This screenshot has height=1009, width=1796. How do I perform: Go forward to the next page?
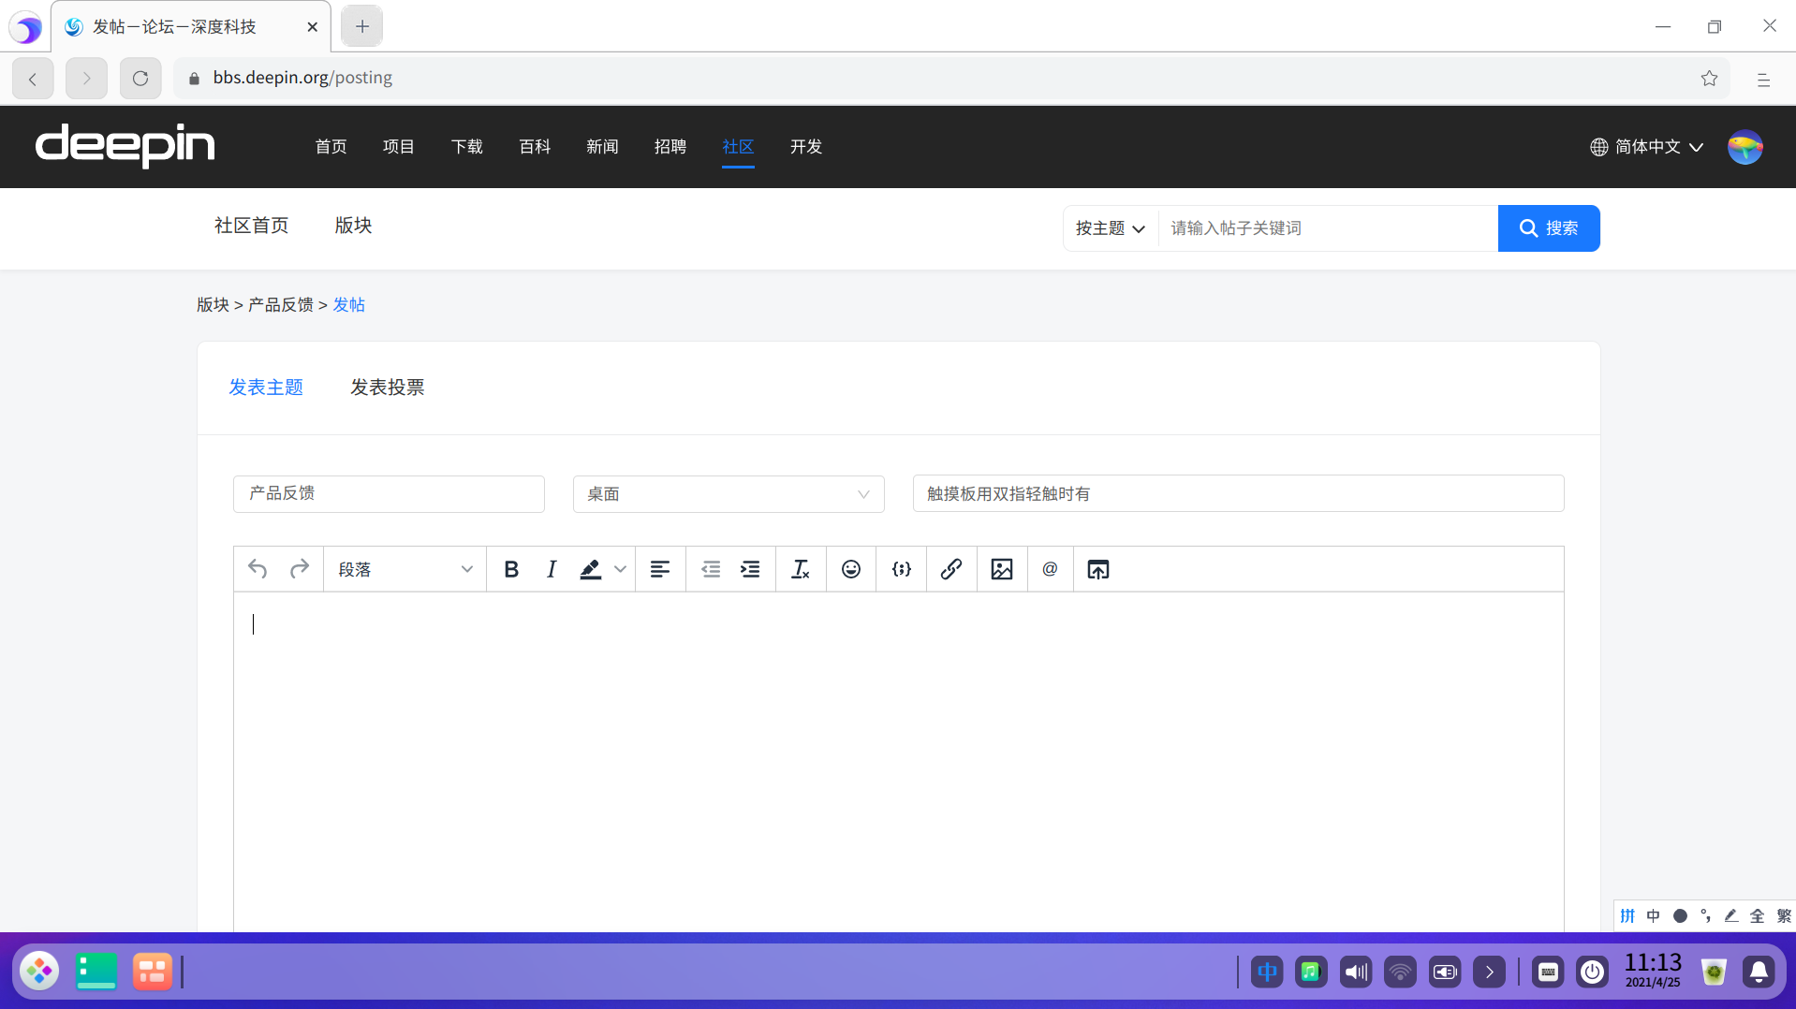point(86,79)
